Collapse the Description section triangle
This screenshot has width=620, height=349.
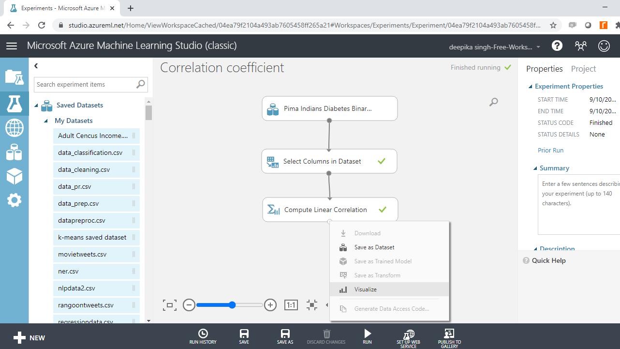pyautogui.click(x=535, y=249)
